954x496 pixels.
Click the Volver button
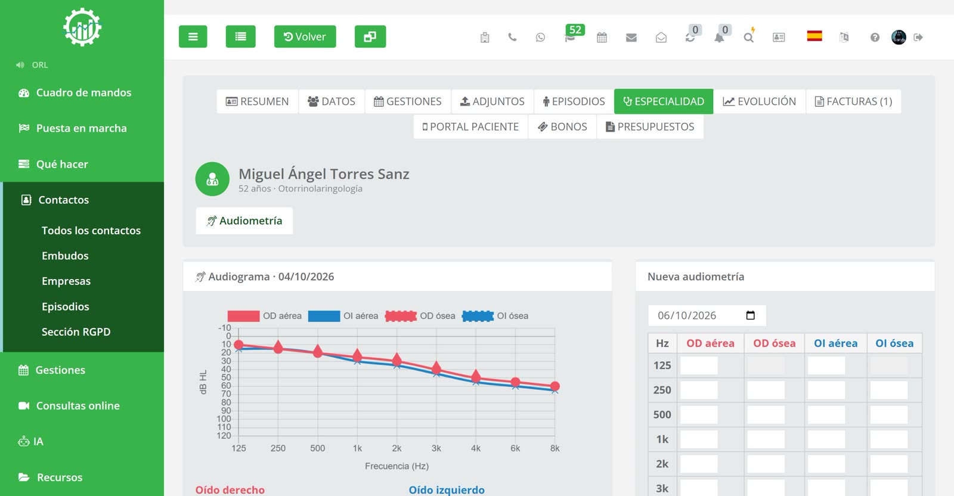point(305,36)
